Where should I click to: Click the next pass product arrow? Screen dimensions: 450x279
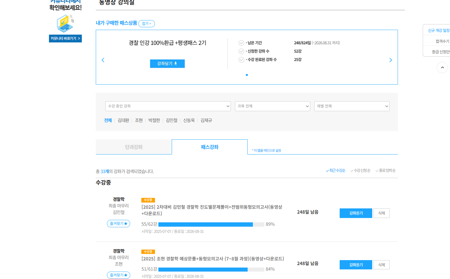point(390,60)
